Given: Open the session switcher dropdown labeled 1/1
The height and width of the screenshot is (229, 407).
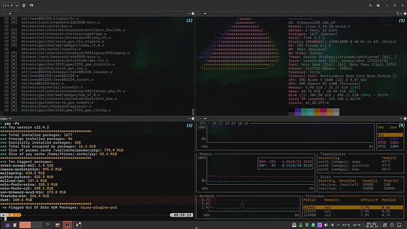Looking at the screenshot, I should pos(8,5).
